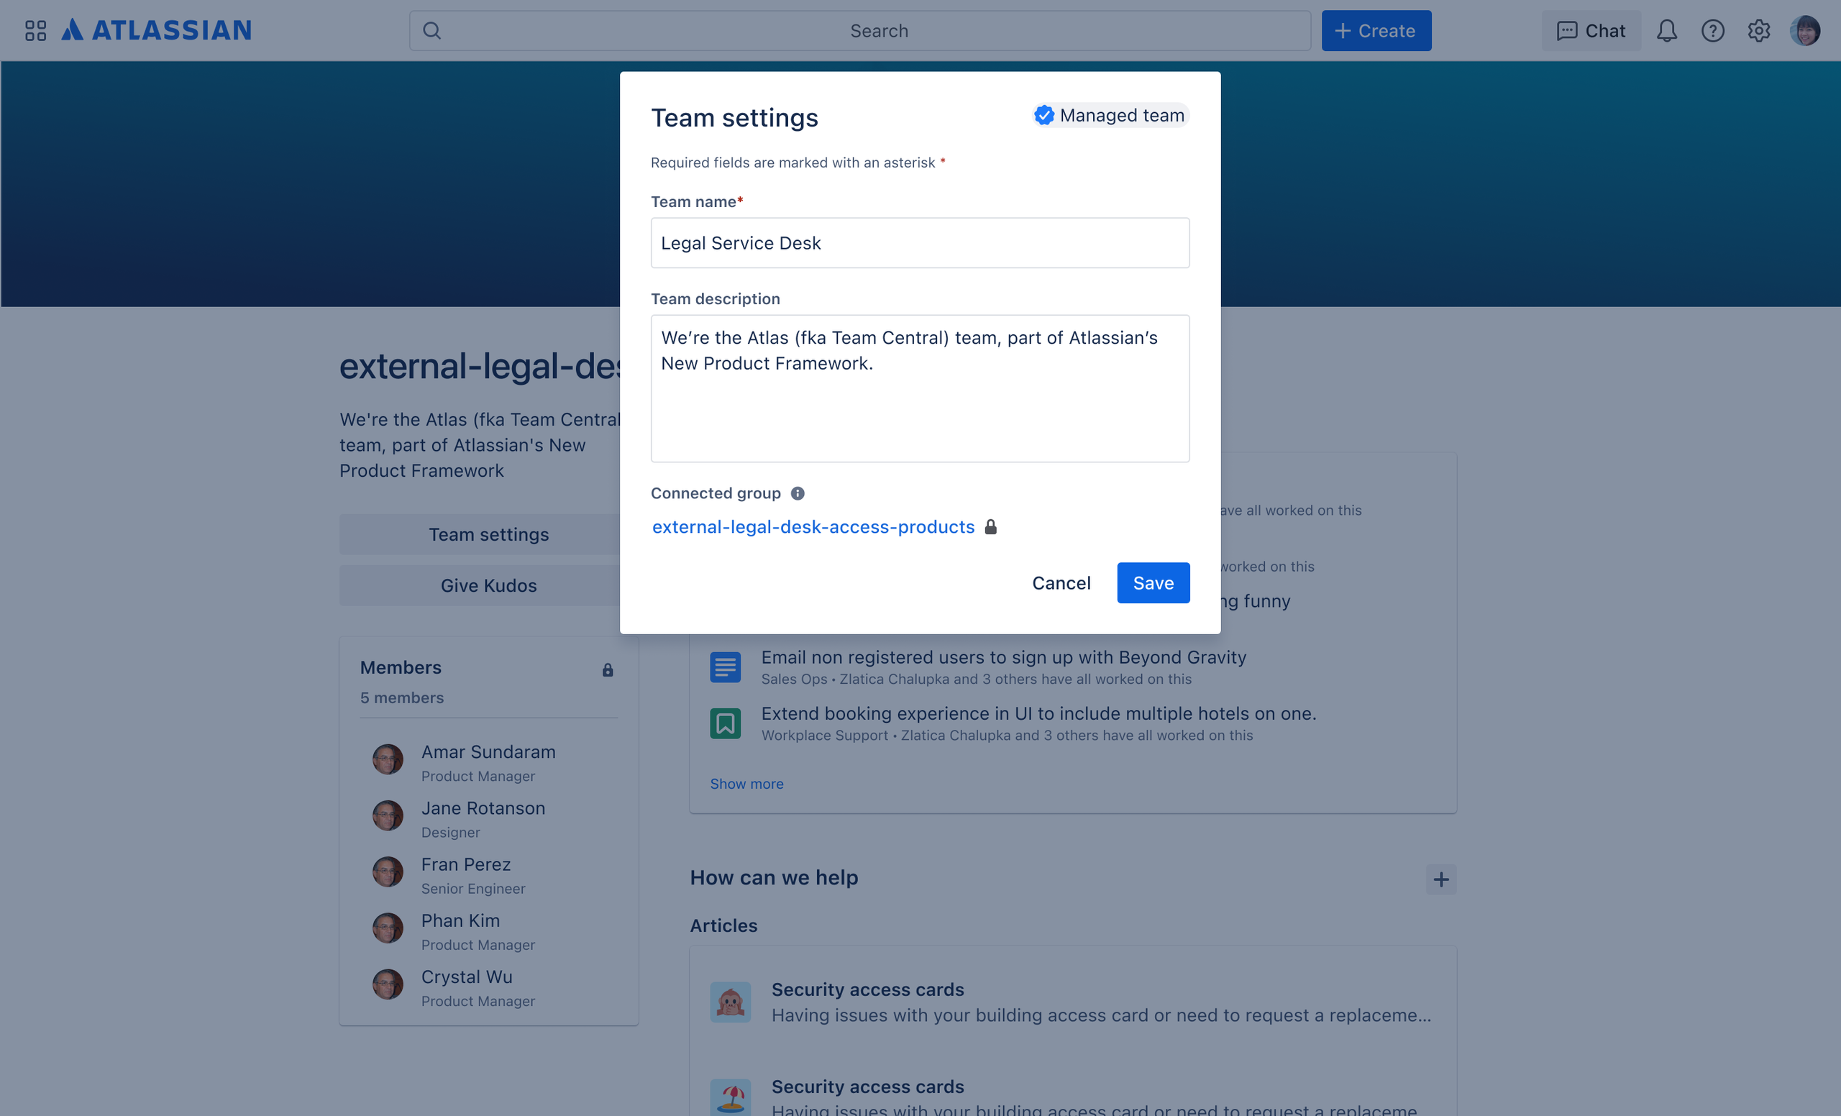
Task: Open the settings gear
Action: [x=1759, y=31]
